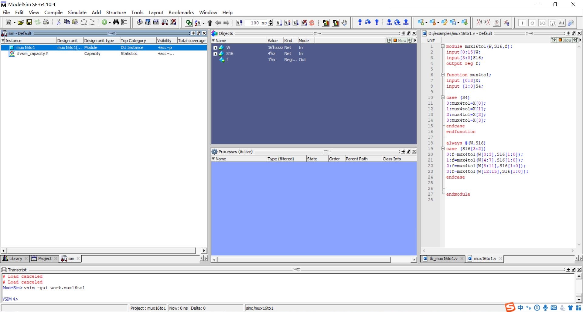The width and height of the screenshot is (583, 312).
Task: Open the Simulate menu
Action: click(x=77, y=12)
